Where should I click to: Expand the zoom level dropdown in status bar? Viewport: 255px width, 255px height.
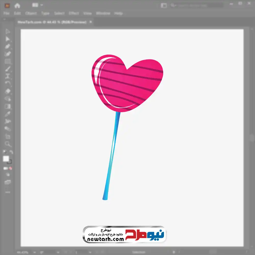34,252
